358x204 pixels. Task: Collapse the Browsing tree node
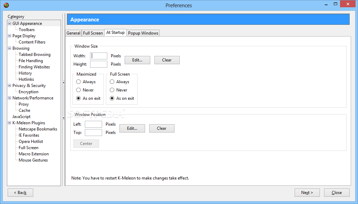[10, 48]
